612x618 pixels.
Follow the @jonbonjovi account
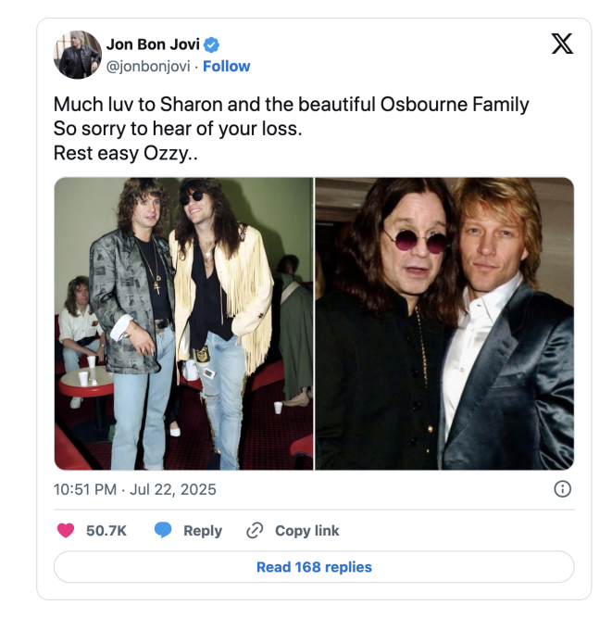[227, 66]
